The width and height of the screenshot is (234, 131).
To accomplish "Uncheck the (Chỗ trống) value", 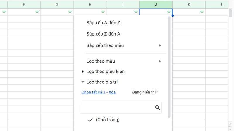I will 104,120.
